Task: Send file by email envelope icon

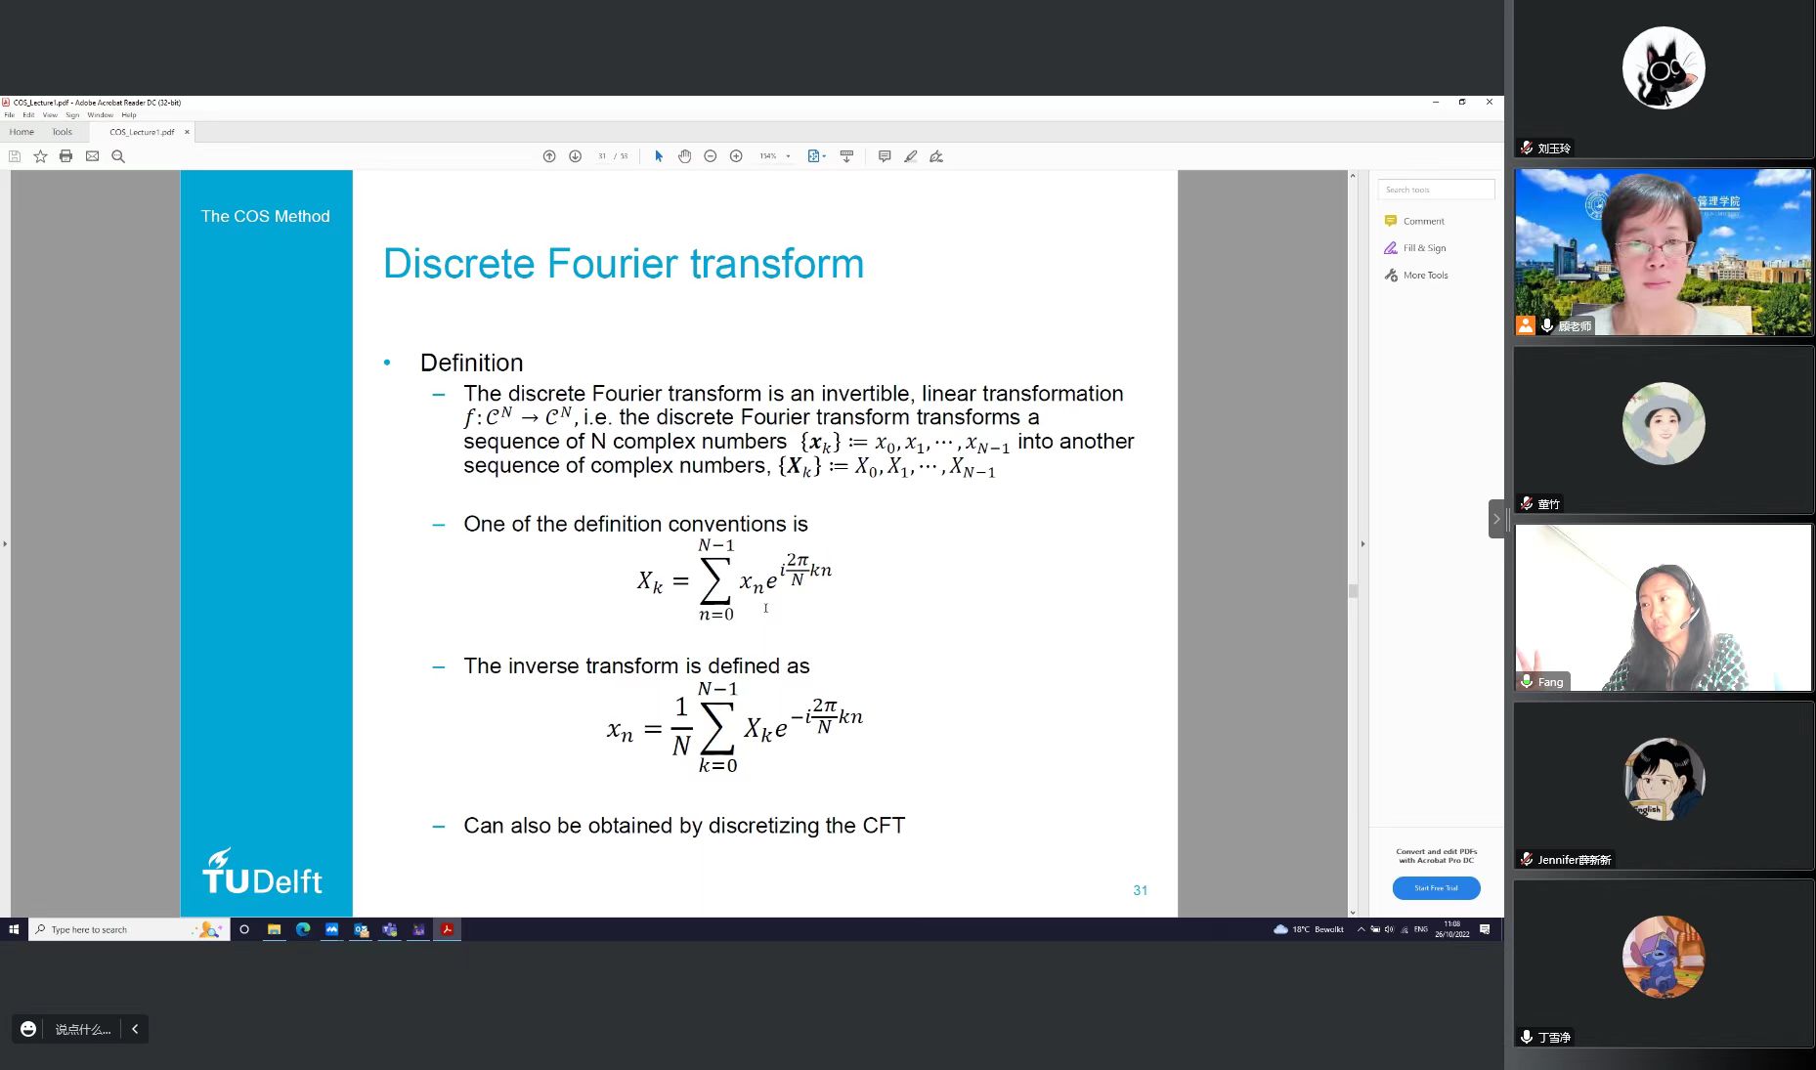Action: click(x=92, y=156)
